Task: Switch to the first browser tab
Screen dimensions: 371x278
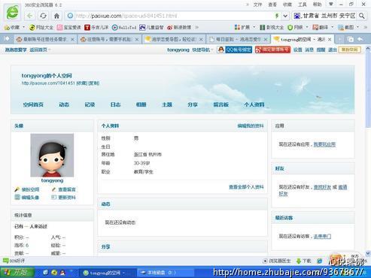Action: [x=44, y=39]
